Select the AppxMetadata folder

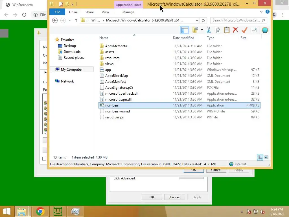[179, 46]
